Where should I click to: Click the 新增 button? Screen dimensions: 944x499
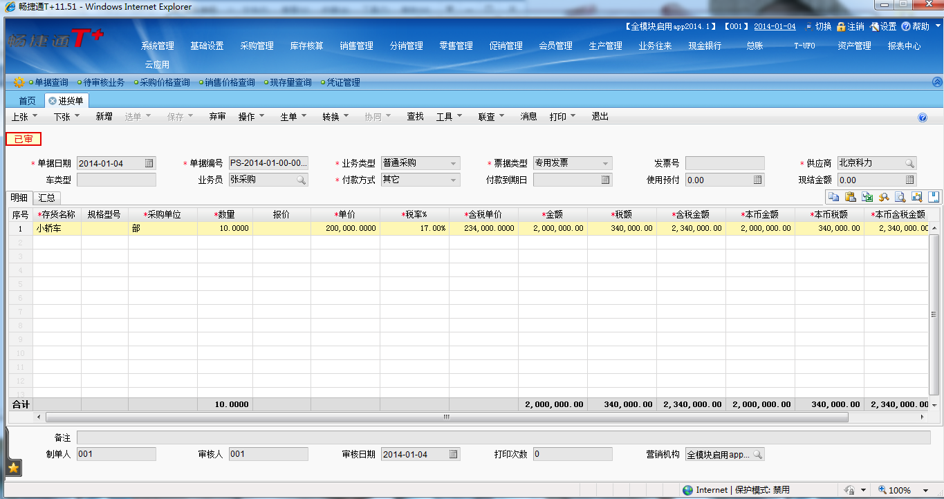tap(104, 117)
